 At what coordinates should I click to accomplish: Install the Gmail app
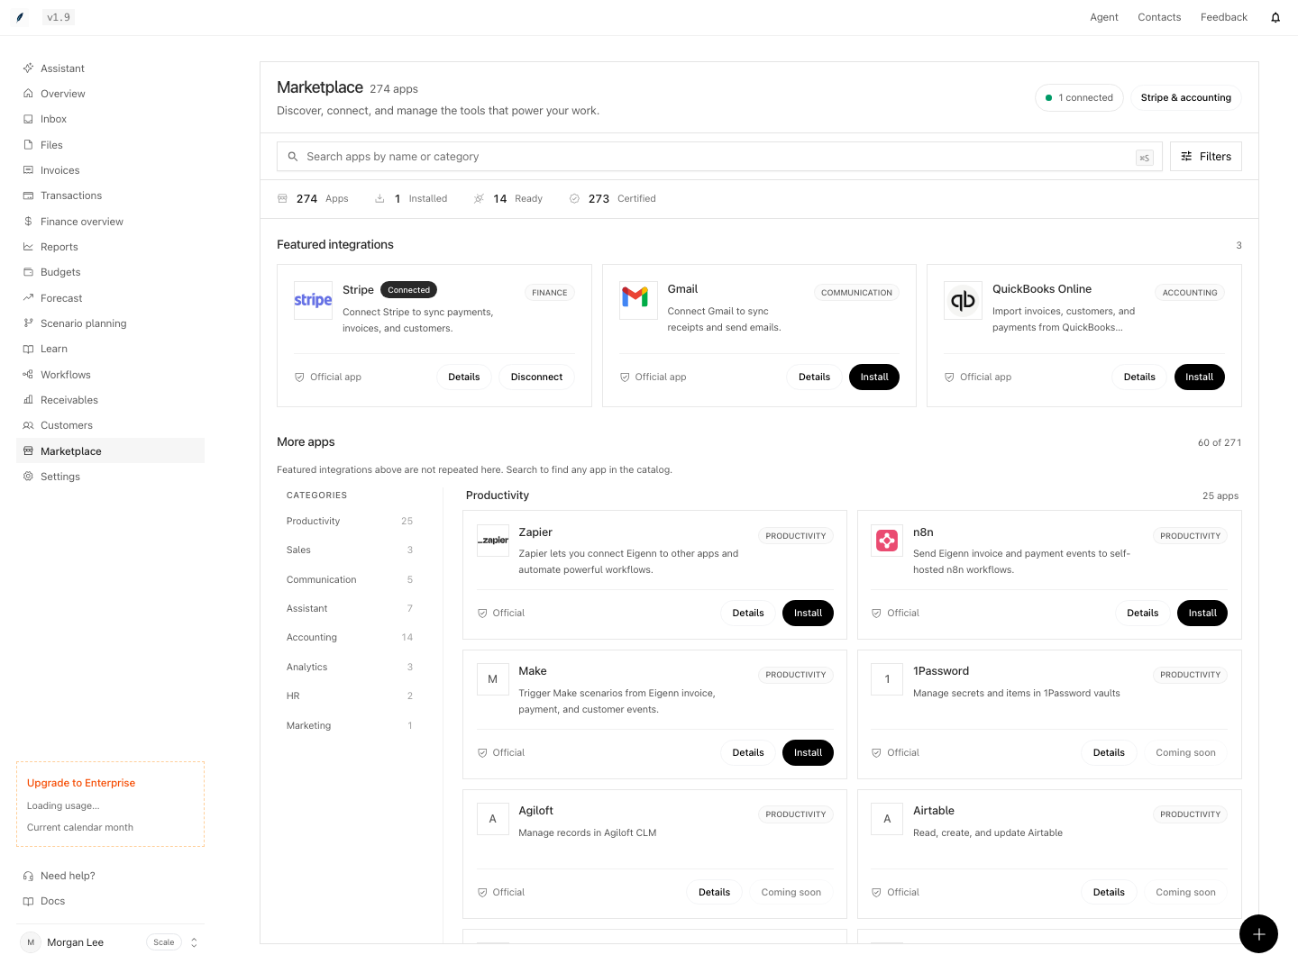(874, 377)
